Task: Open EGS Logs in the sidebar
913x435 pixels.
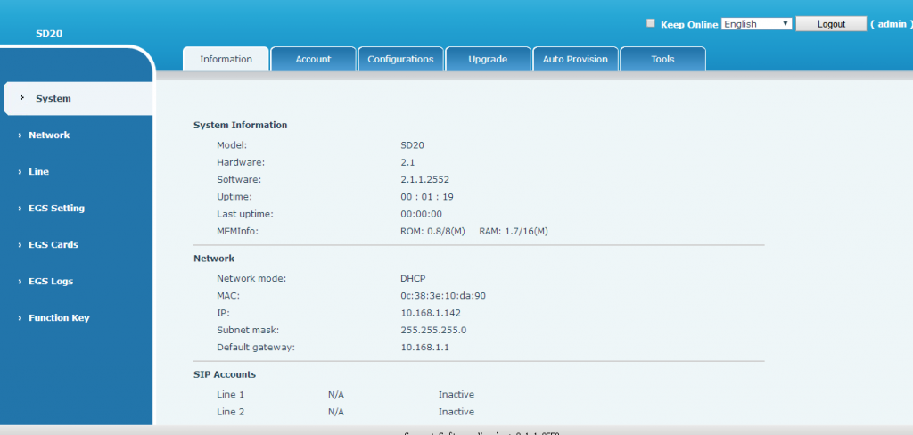Action: [x=51, y=282]
